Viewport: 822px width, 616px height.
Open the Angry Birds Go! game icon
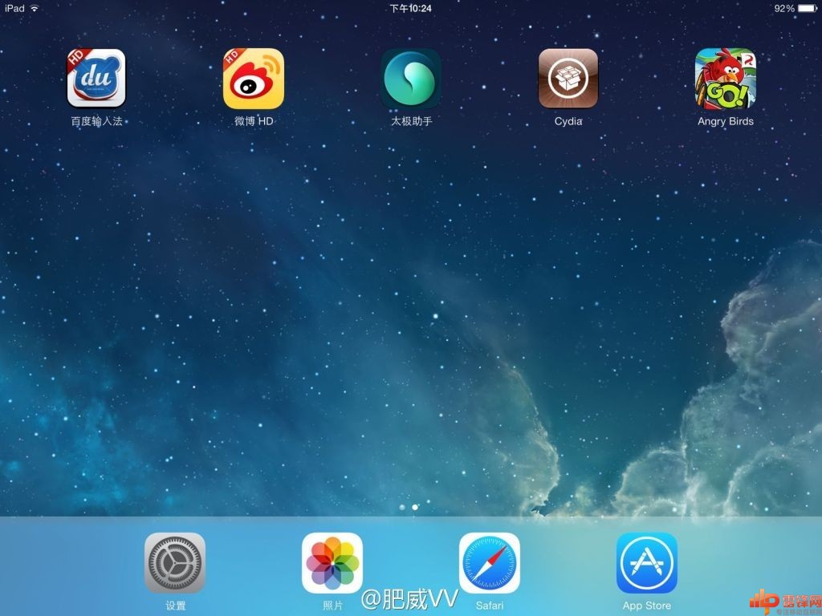726,79
